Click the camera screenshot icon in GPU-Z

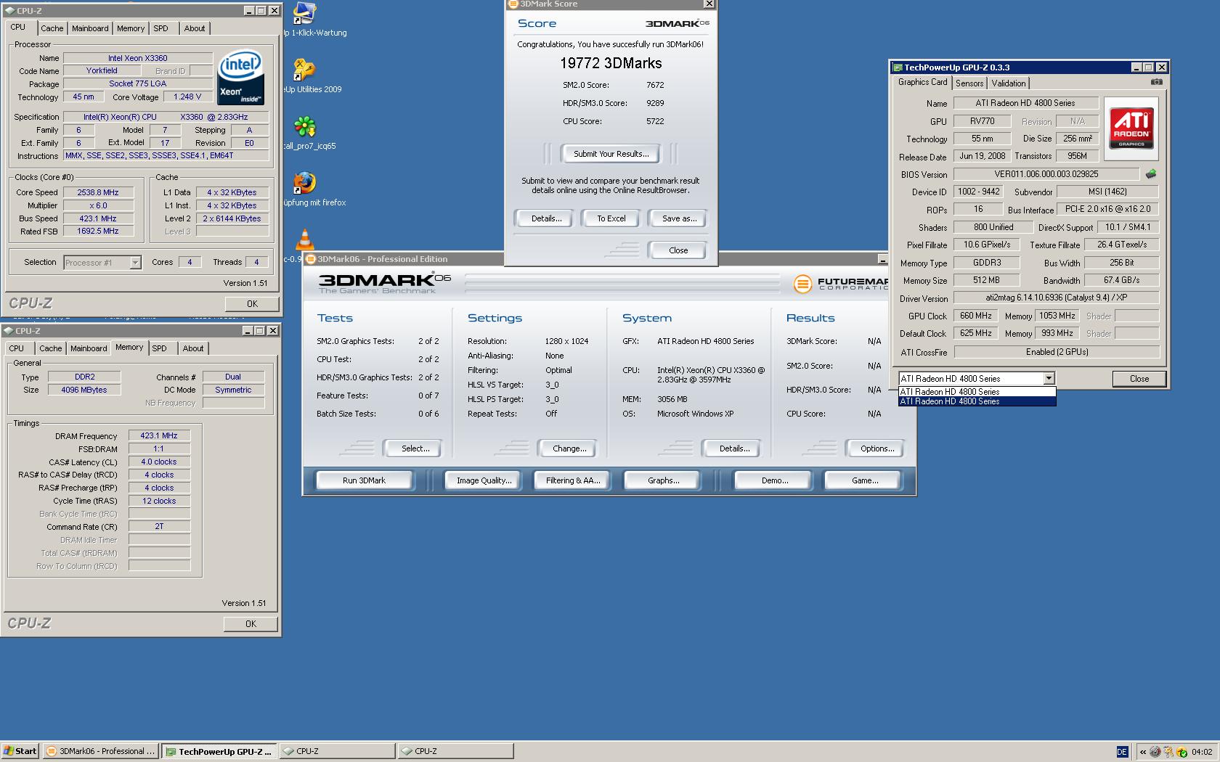[x=1156, y=82]
